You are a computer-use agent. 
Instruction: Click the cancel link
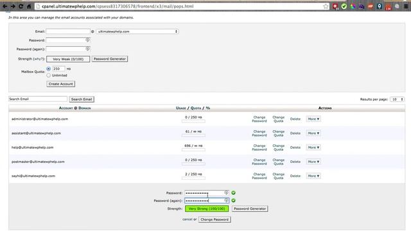[187, 219]
